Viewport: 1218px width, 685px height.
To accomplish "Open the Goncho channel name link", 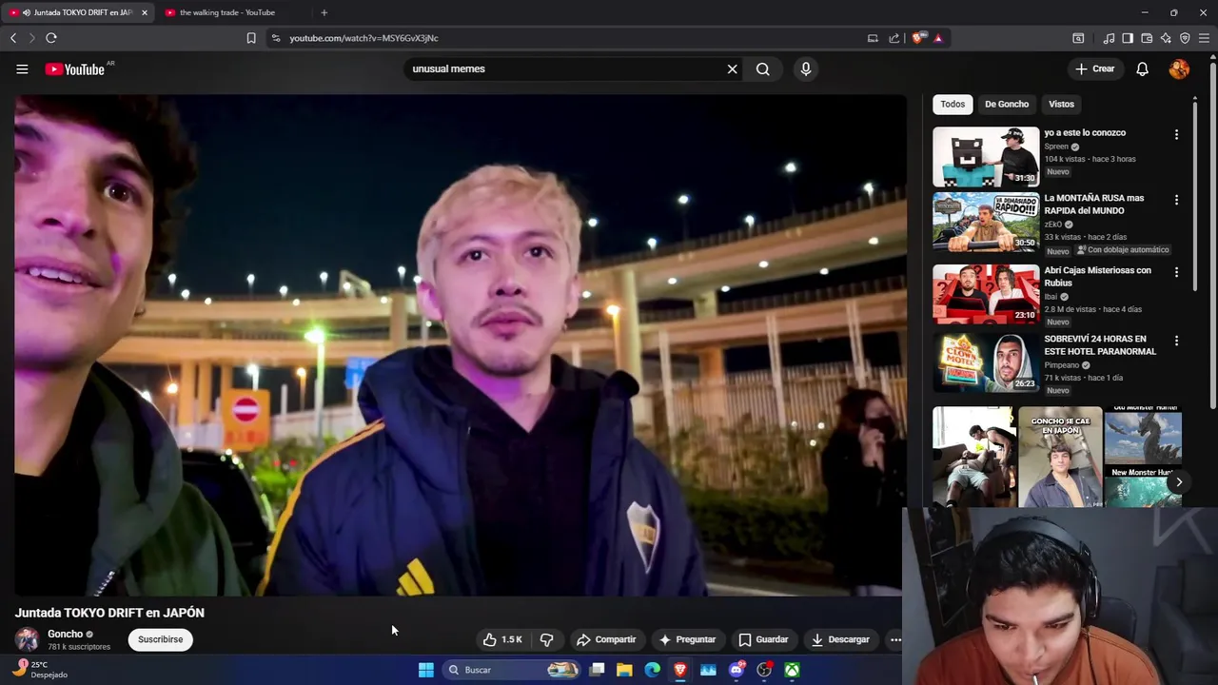I will pos(66,634).
